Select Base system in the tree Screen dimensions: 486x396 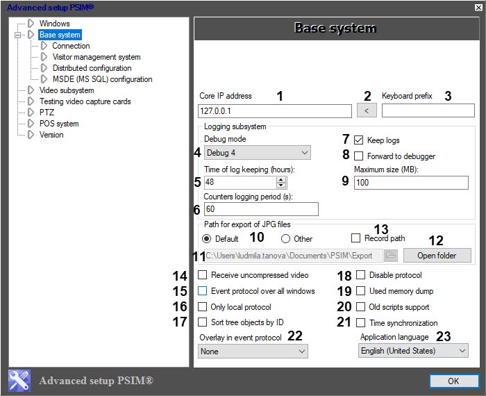click(60, 35)
